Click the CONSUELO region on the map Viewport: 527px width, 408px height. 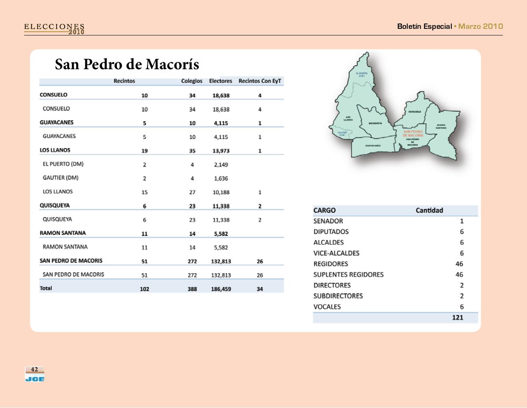pos(414,110)
